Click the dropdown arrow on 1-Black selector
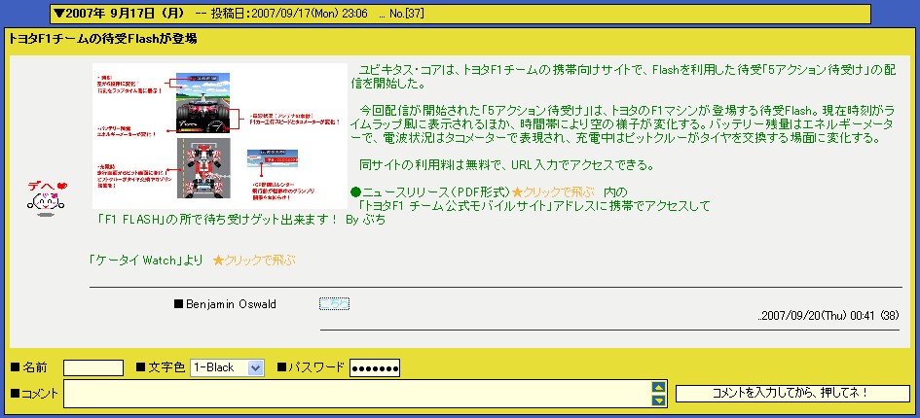The image size is (920, 418). coord(256,367)
